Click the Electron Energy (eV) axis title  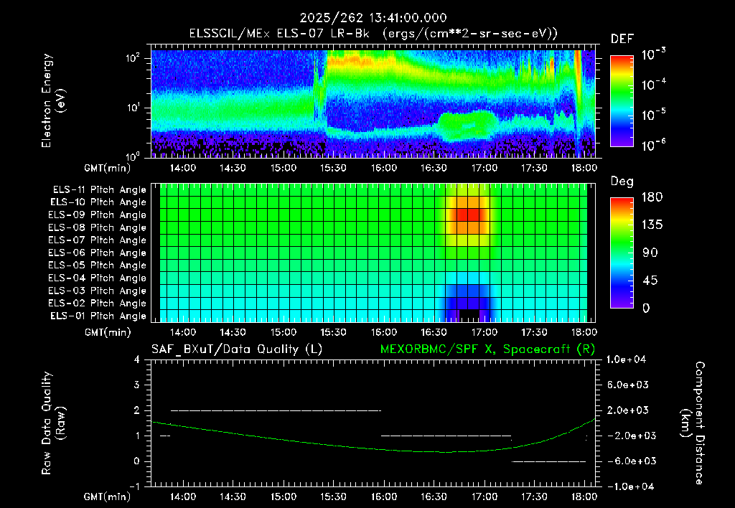pyautogui.click(x=53, y=100)
